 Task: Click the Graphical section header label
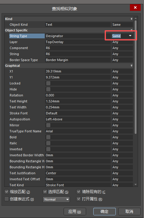point(12,66)
